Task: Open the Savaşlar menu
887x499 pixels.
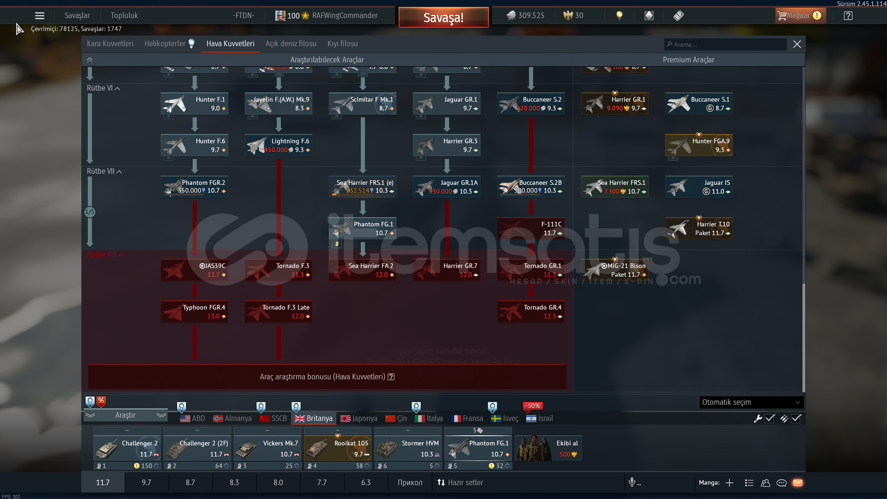Action: point(77,16)
